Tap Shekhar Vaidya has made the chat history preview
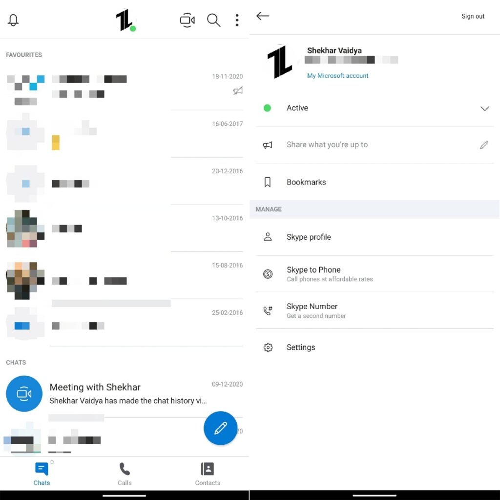Image resolution: width=500 pixels, height=500 pixels. pyautogui.click(x=128, y=401)
